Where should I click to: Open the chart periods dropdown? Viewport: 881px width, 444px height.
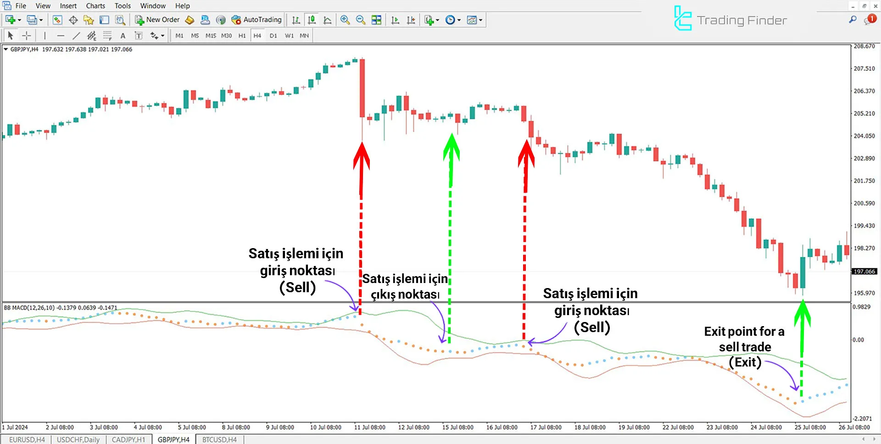(450, 20)
